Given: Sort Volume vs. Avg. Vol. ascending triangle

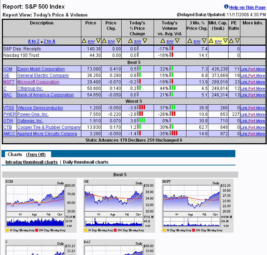Looking at the screenshot, I should point(163,41).
